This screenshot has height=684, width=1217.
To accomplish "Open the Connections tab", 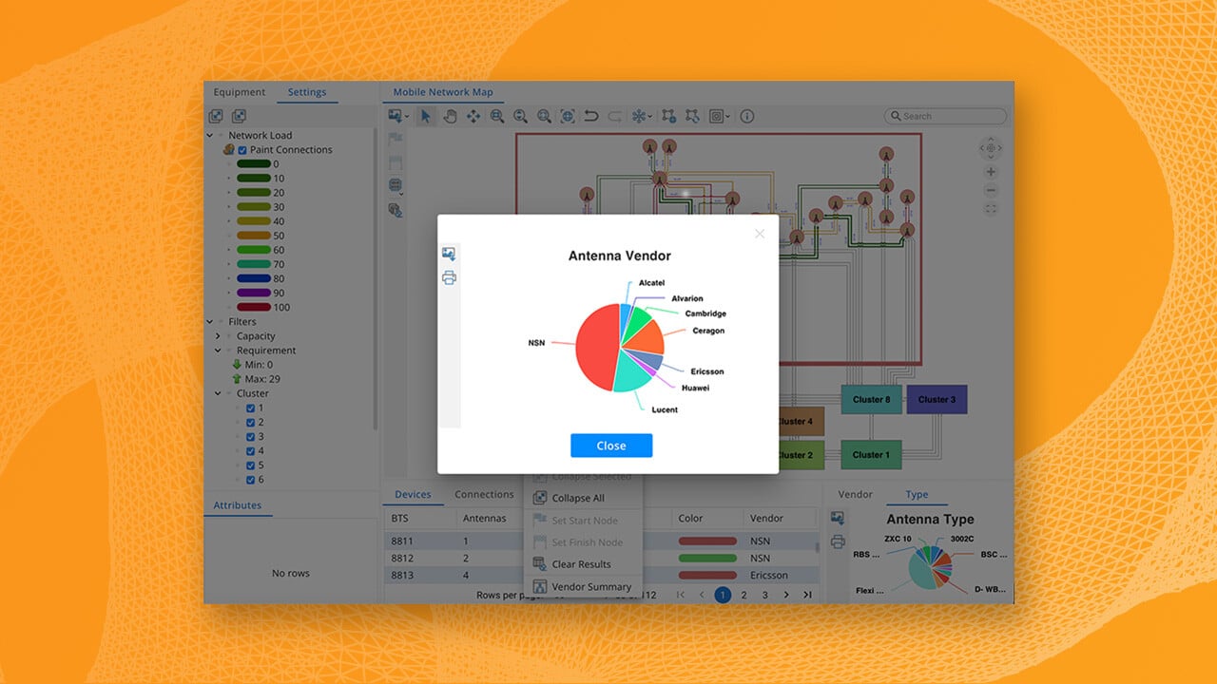I will [x=484, y=494].
